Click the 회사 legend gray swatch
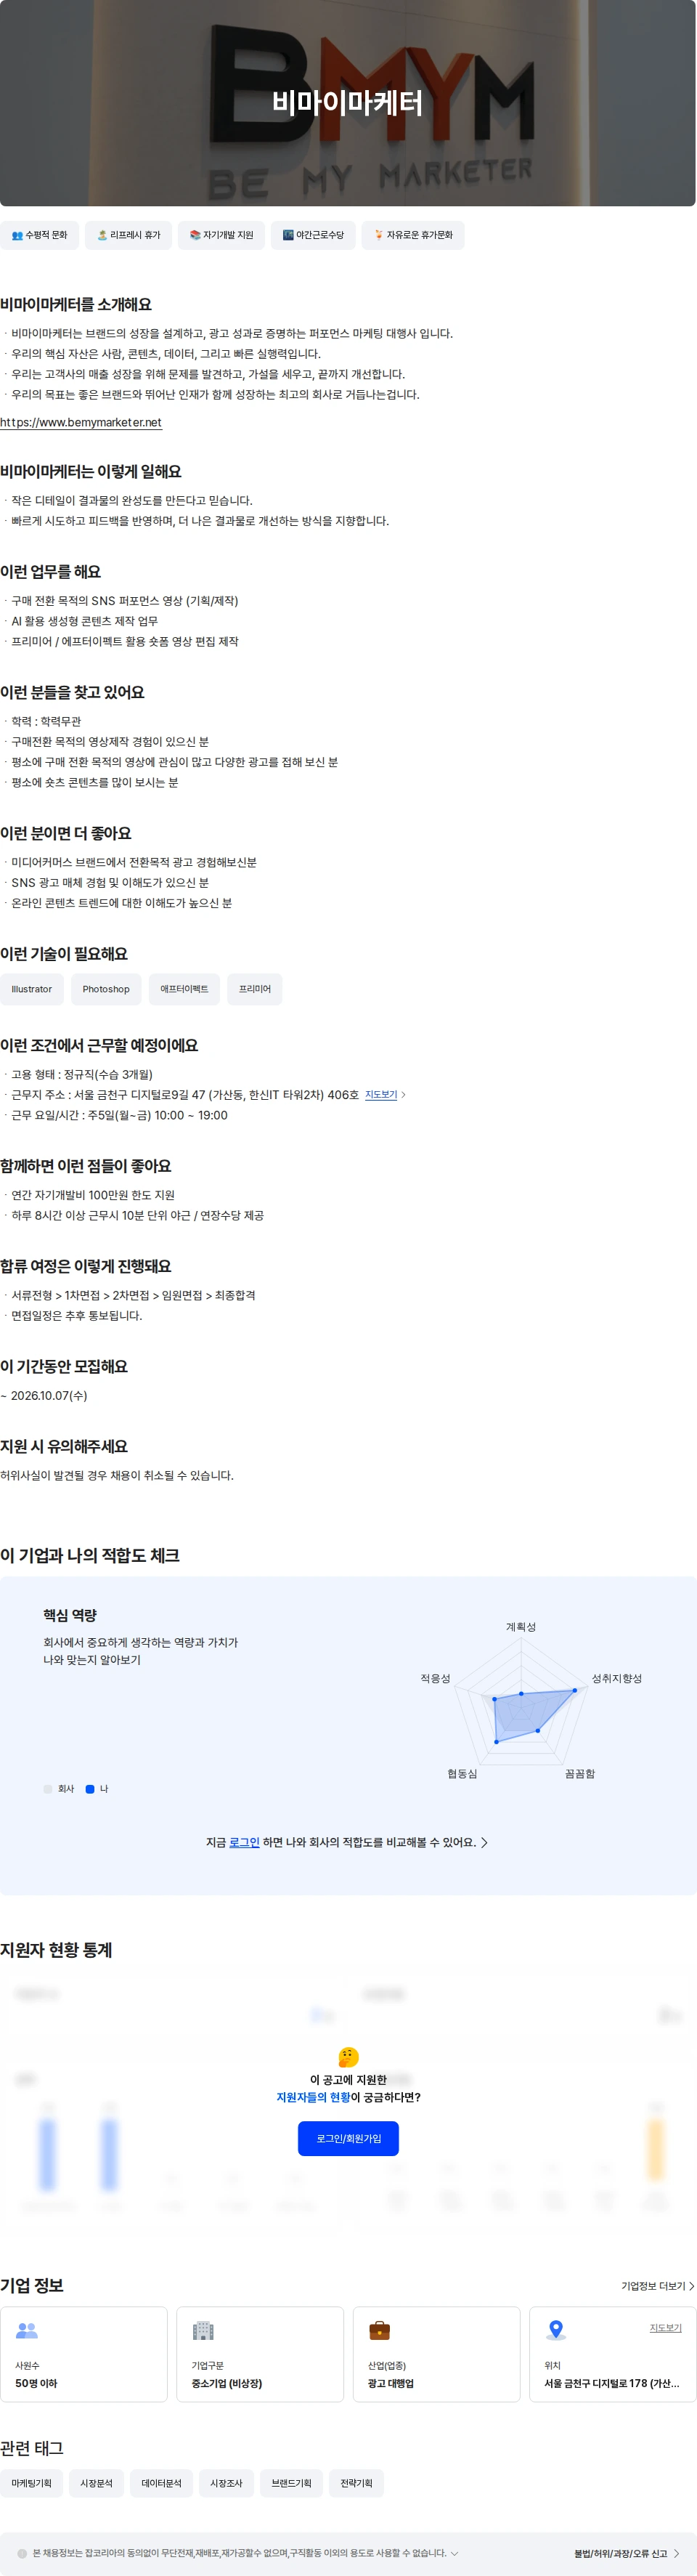Screen dimensions: 697x2576 (x=48, y=1789)
